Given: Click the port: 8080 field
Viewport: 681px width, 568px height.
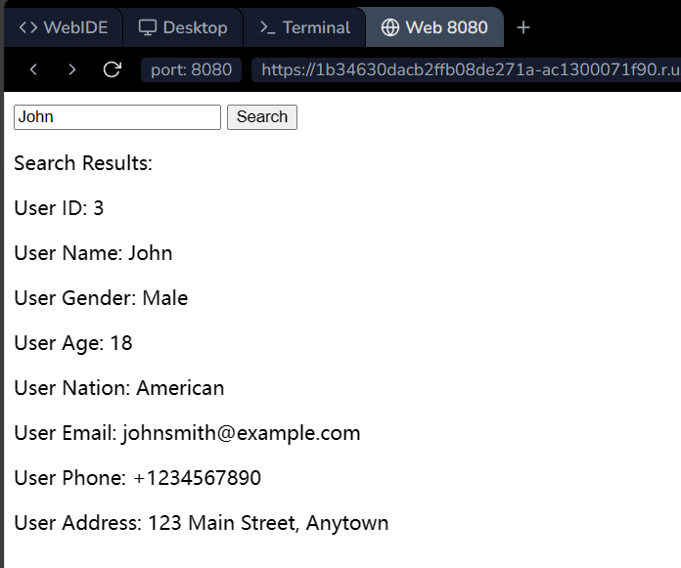Looking at the screenshot, I should (x=191, y=69).
